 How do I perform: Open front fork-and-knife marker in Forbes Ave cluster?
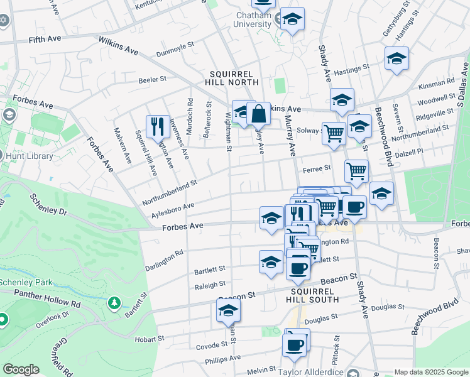click(297, 213)
